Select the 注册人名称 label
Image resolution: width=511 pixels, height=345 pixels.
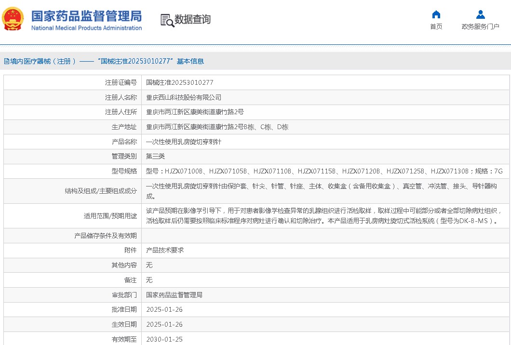point(121,97)
